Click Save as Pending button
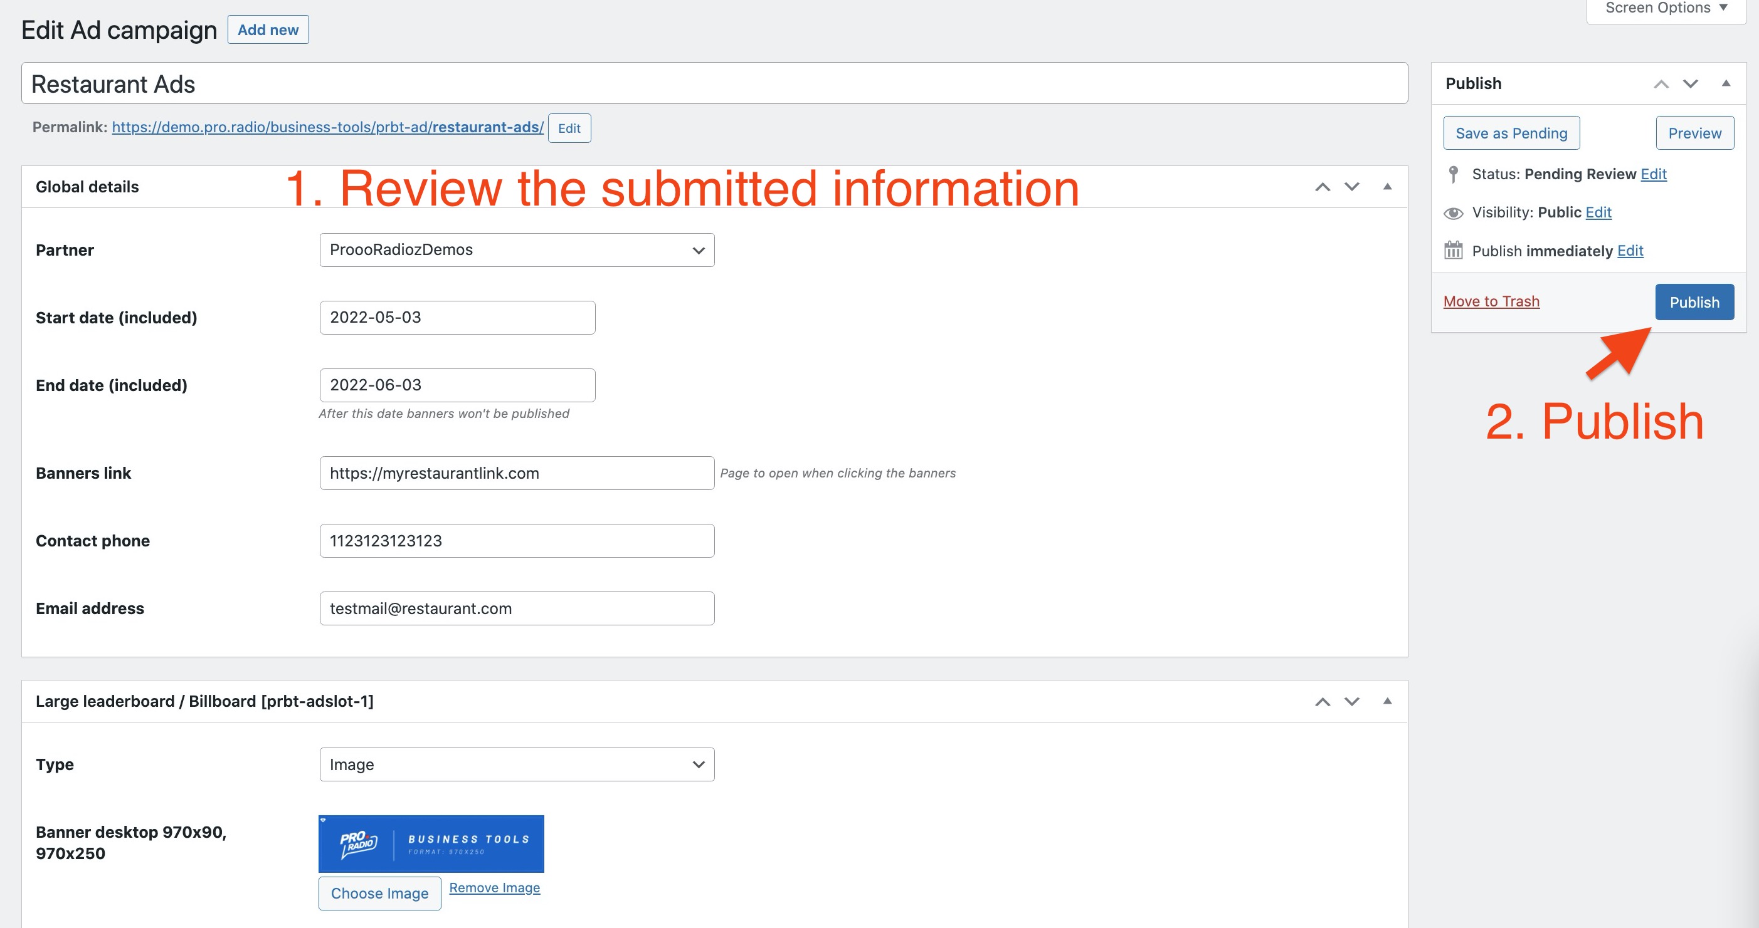1759x928 pixels. (1511, 133)
